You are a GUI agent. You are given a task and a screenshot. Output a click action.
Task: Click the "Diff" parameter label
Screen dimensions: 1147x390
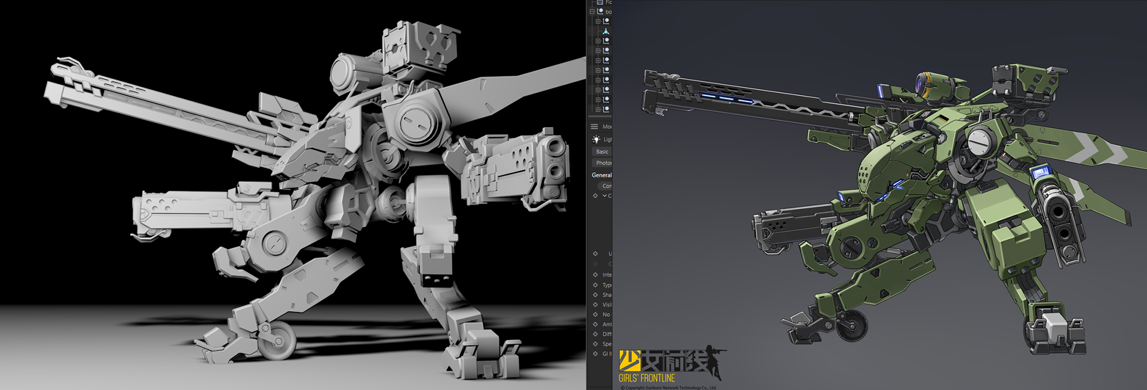pyautogui.click(x=607, y=334)
